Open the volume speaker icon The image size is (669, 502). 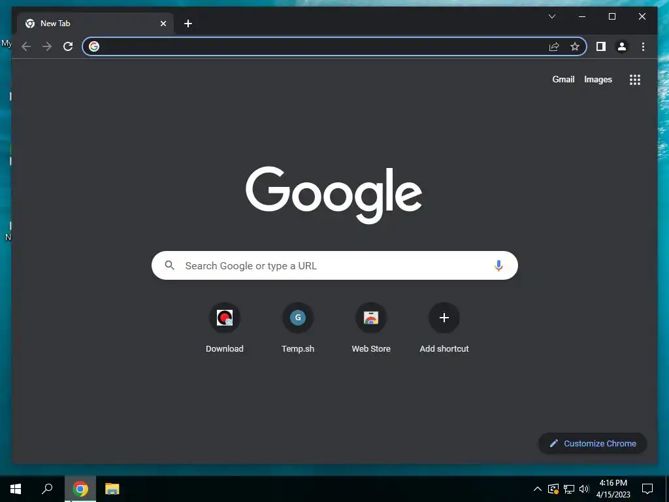click(x=584, y=489)
